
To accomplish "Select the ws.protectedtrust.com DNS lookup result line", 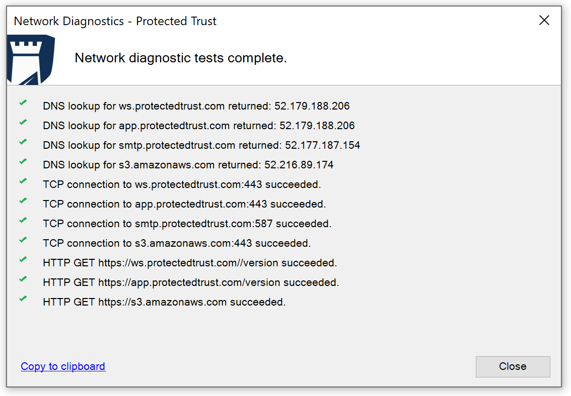I will pos(196,106).
